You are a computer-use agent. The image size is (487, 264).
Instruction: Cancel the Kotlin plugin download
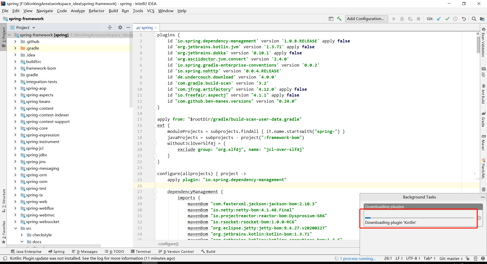(479, 218)
